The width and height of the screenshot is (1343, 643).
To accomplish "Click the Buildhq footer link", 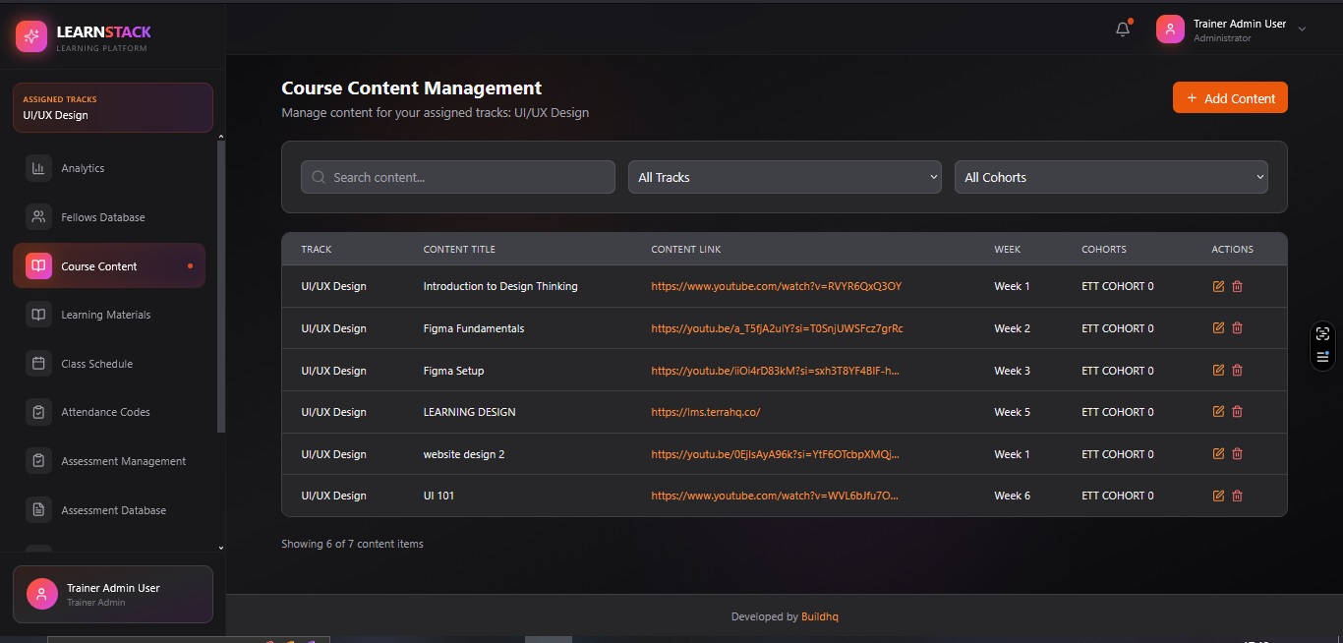I will [x=819, y=617].
